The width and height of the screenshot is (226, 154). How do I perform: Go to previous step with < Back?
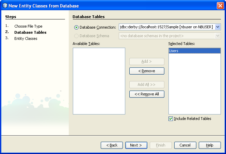112,145
